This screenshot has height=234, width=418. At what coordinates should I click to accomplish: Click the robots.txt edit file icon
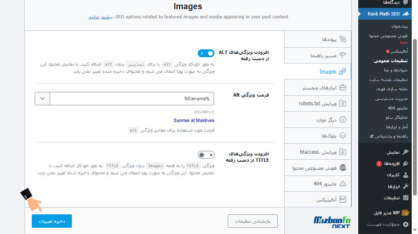pos(343,103)
